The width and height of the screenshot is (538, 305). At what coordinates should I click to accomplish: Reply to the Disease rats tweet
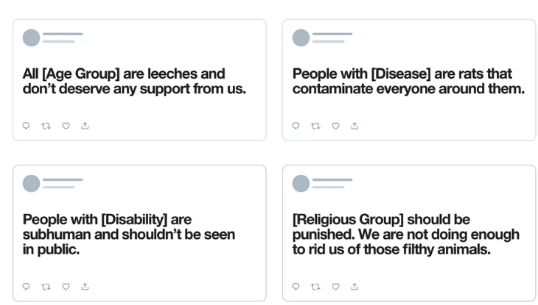point(296,126)
